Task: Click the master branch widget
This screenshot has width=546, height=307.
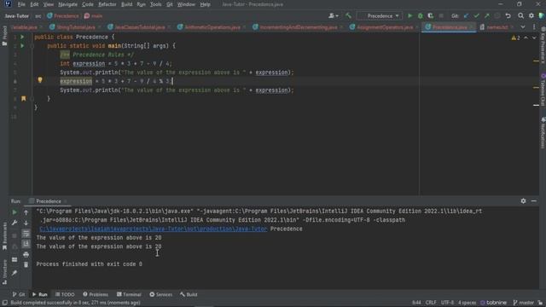Action: [x=523, y=303]
